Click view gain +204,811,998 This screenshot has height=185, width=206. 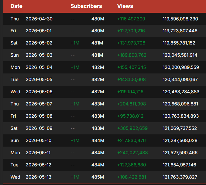[x=132, y=104]
